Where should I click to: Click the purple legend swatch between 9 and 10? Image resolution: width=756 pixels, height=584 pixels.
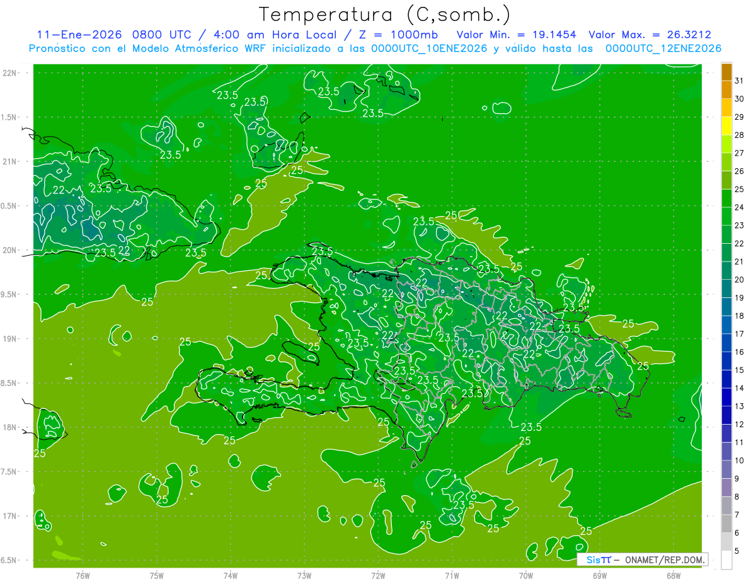point(726,470)
